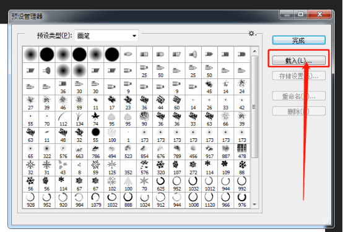
Task: Maximize the preset manager window
Action: click(x=300, y=15)
